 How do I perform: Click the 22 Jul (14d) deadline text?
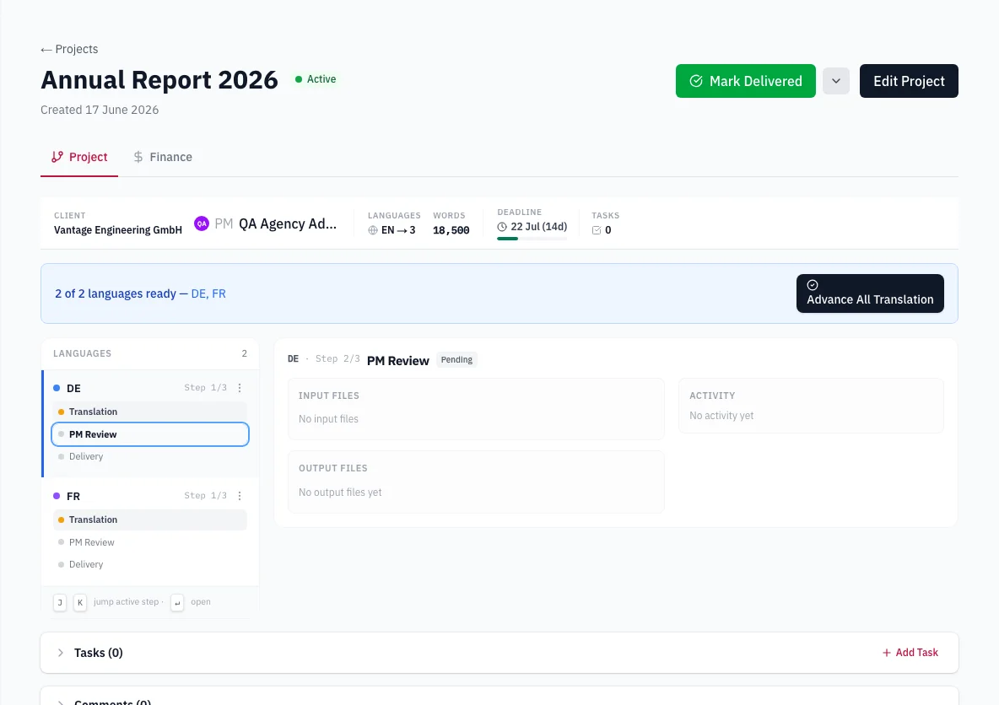point(539,227)
